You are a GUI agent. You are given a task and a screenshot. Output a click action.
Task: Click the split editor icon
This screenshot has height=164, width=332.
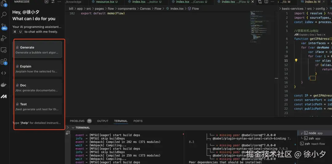pos(266,2)
